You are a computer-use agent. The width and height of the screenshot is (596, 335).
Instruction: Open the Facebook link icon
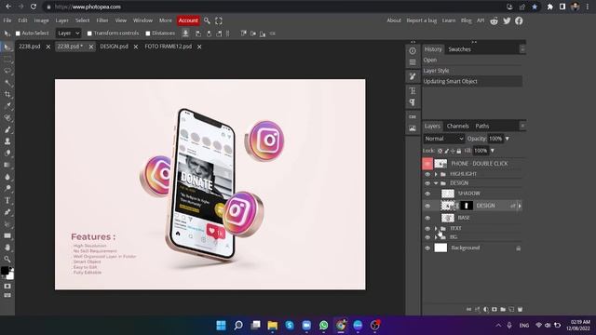[x=519, y=20]
